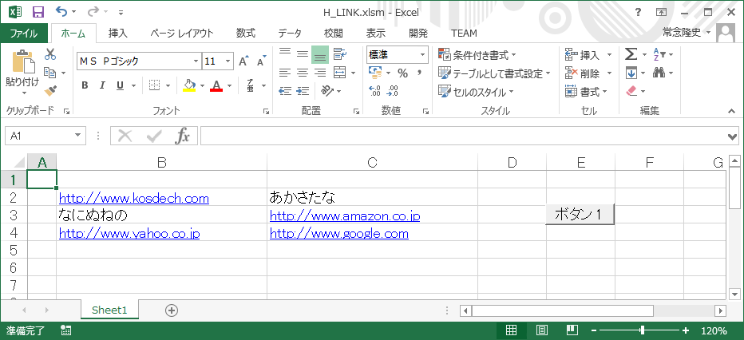Switch to the ページ レイアウト tab
This screenshot has height=340, width=744.
pos(182,34)
